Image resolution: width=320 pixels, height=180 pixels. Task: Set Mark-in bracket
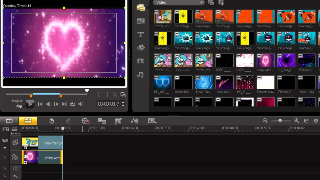click(99, 95)
